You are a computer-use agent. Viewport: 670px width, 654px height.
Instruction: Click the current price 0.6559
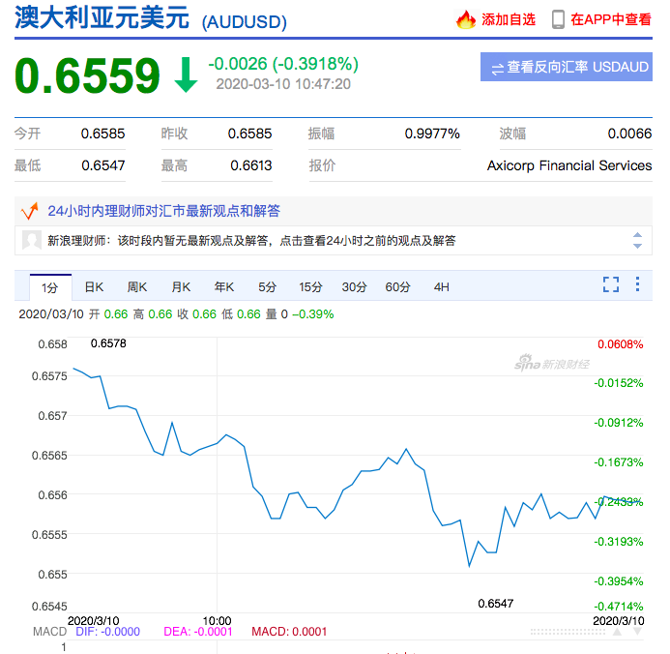[x=87, y=75]
